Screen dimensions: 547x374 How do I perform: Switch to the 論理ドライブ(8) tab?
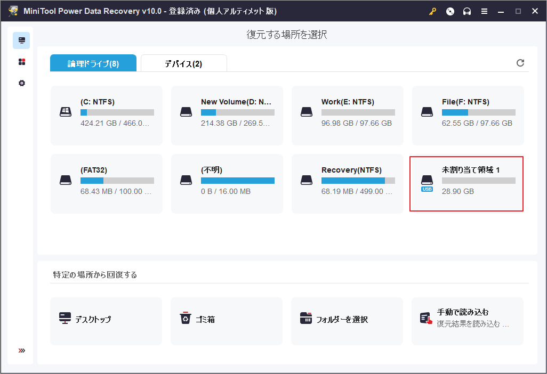[93, 63]
